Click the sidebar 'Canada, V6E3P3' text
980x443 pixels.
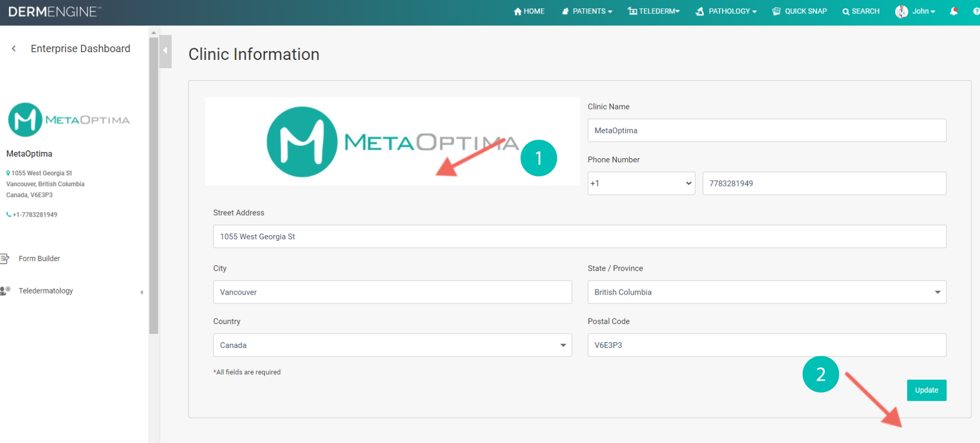click(29, 195)
